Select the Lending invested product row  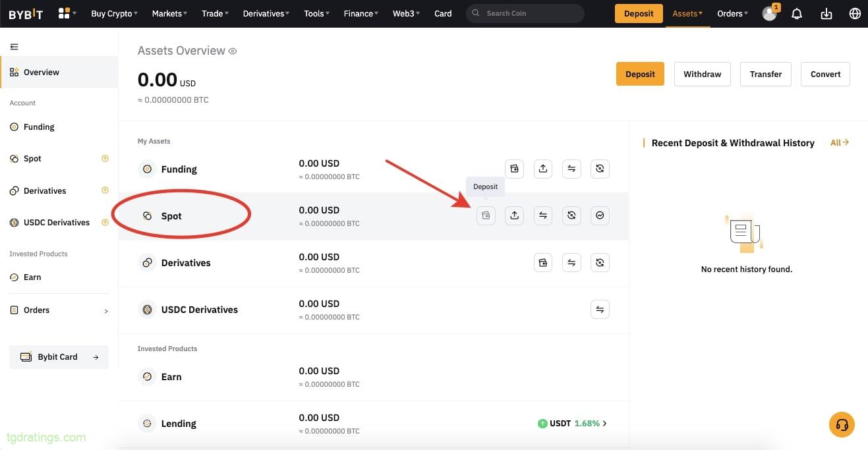coord(374,424)
